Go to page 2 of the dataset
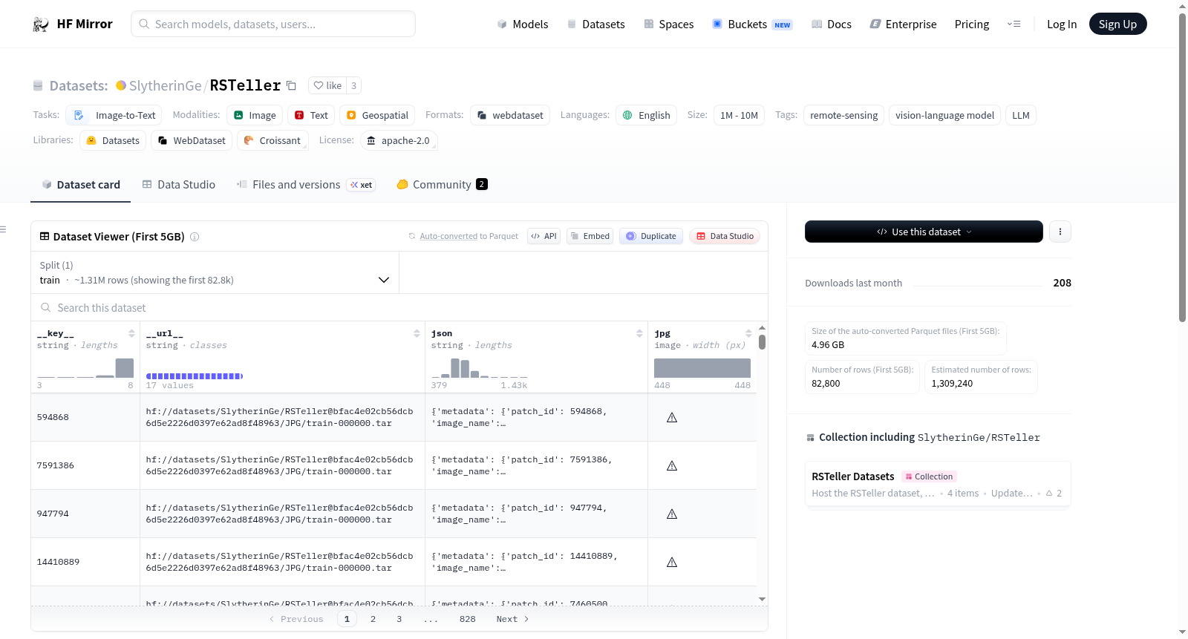Image resolution: width=1188 pixels, height=639 pixels. click(373, 619)
